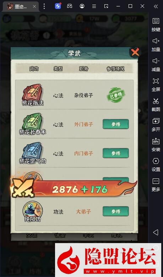Screen dimensions: 163x277
Task: Open emulator 设置 settings
Action: pos(156,165)
